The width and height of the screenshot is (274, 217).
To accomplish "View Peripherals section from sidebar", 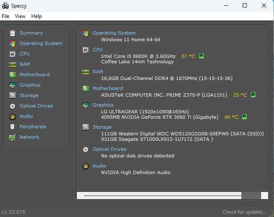I will point(33,127).
